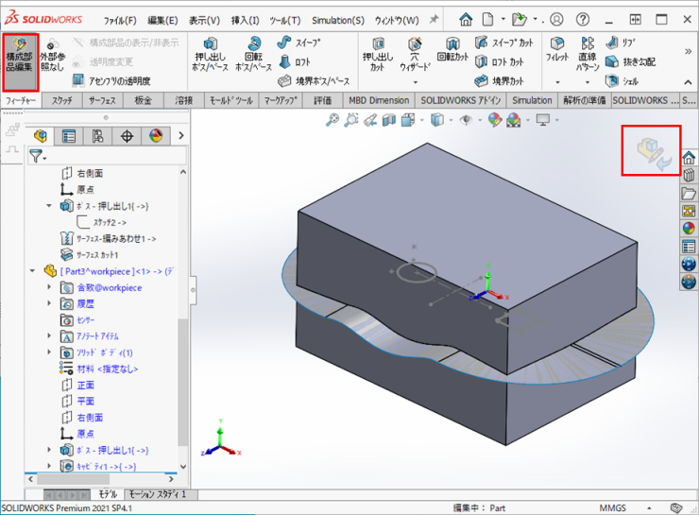Switch to the スケッチ (Sketch) ribbon tab
Screen dimensions: 699x515
pyautogui.click(x=62, y=100)
